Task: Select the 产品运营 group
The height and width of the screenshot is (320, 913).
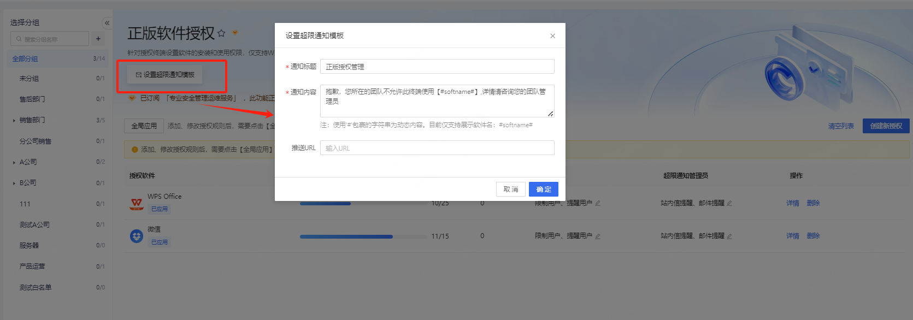Action: coord(32,266)
